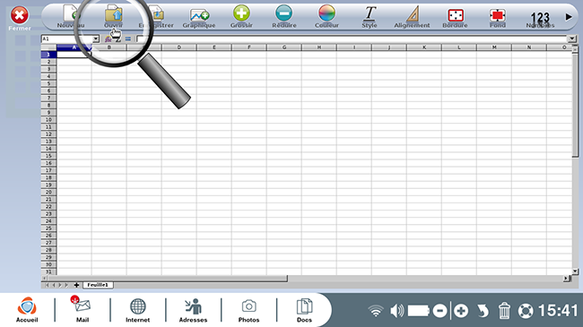Click into the formula input line
583x327 pixels.
[352, 39]
